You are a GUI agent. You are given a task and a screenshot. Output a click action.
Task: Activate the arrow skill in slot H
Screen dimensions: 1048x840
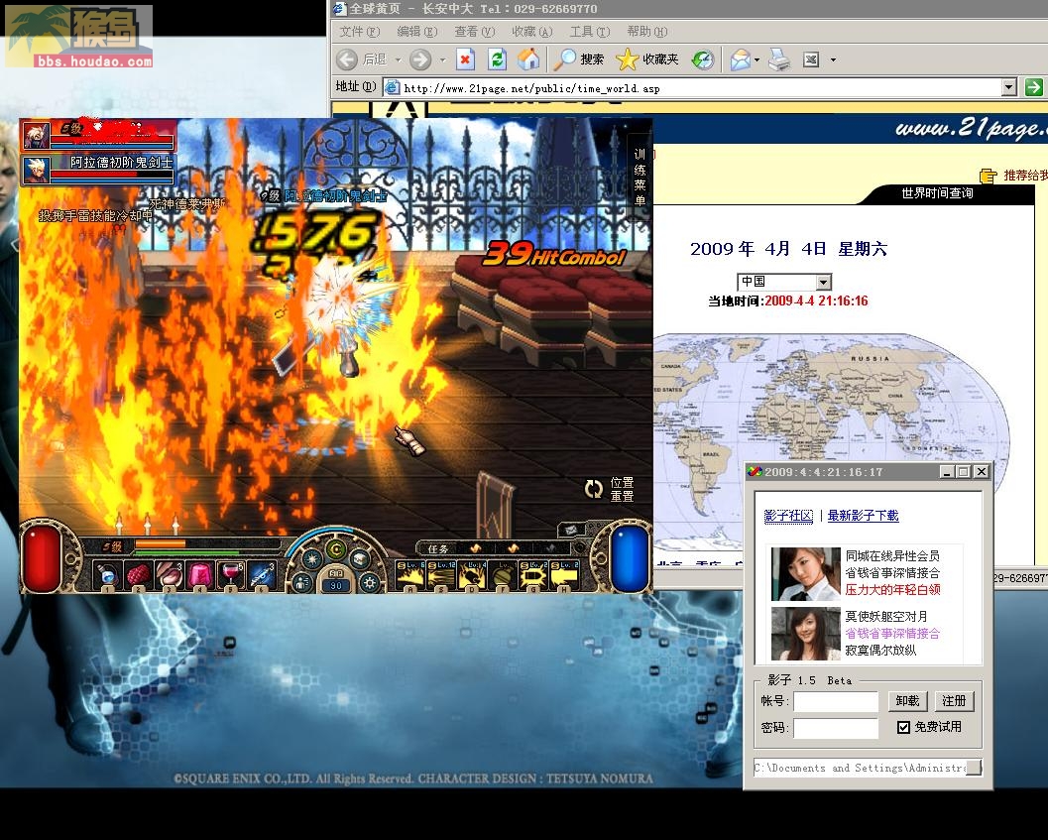pos(564,576)
